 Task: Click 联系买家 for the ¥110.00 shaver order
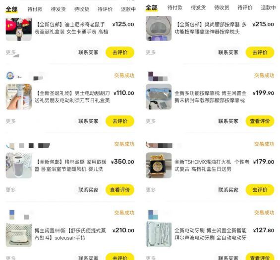[88, 121]
